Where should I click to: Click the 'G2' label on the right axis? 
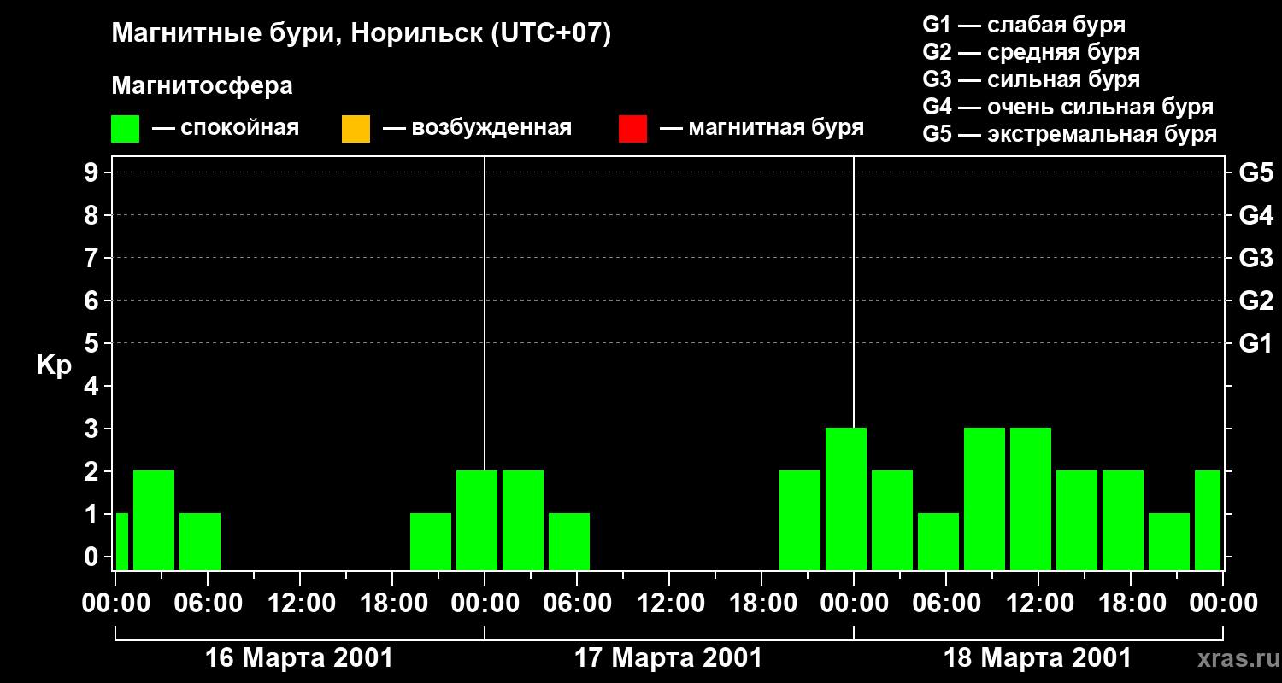(x=1256, y=301)
